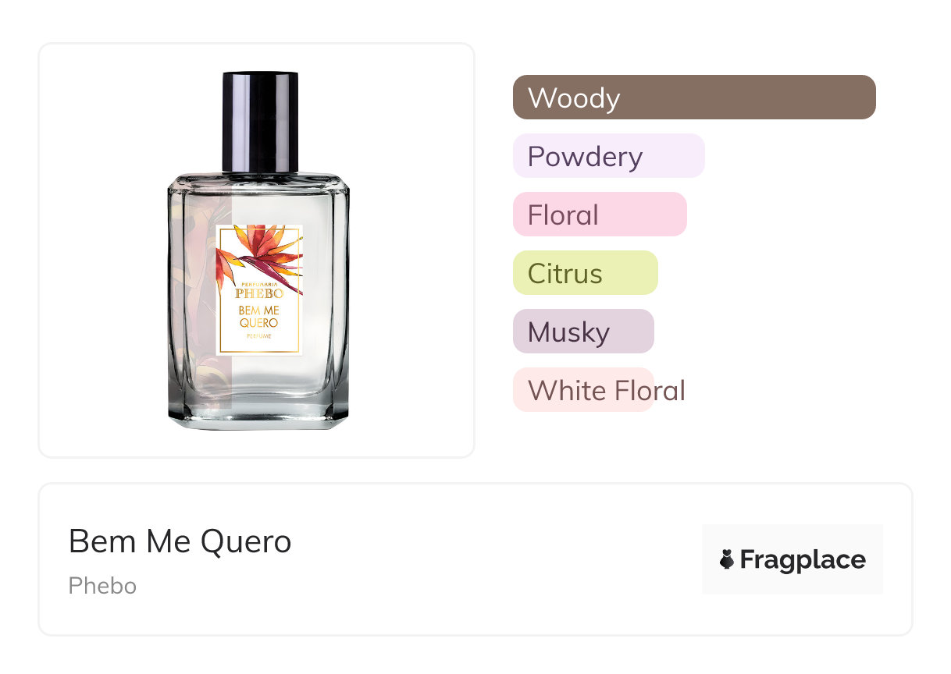Click the Floral accord bar
The width and height of the screenshot is (951, 674).
[x=600, y=215]
